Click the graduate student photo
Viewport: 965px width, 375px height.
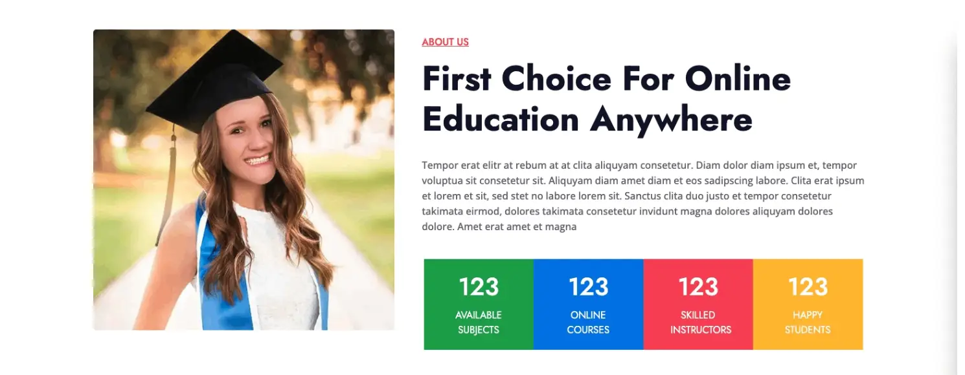coord(244,180)
